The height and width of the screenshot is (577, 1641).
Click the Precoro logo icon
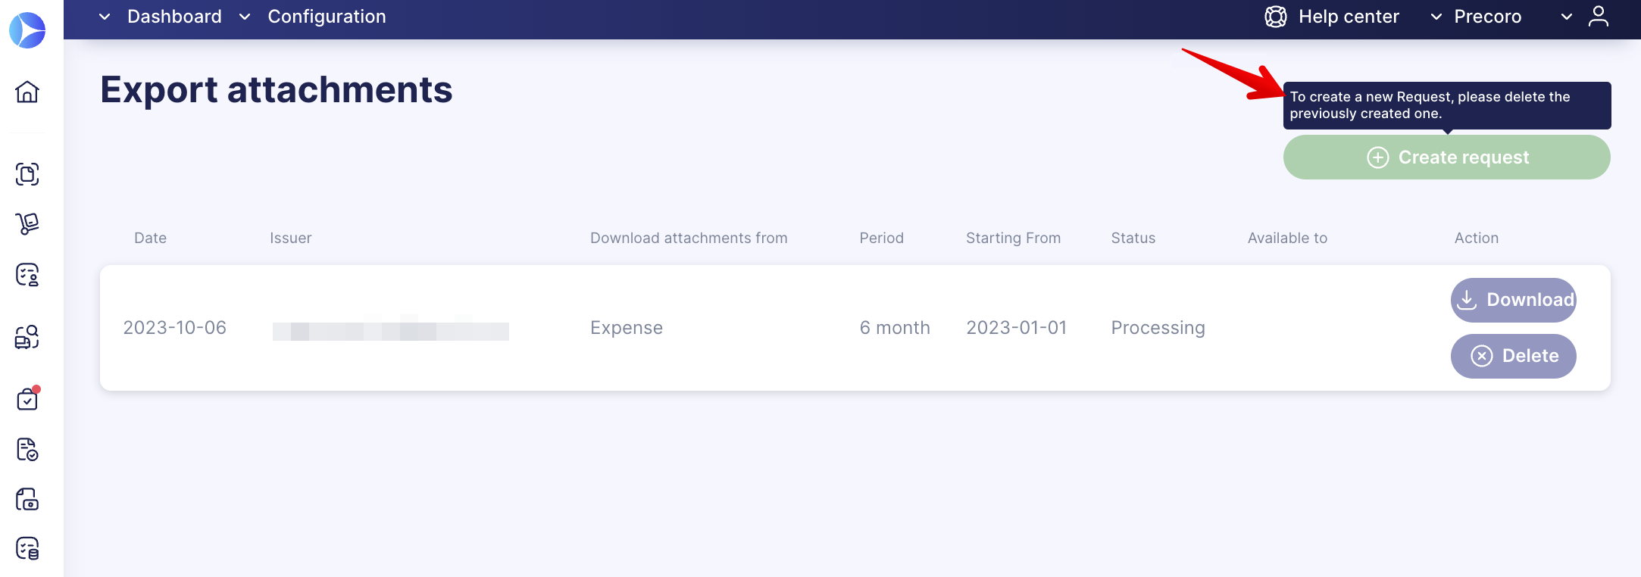coord(27,30)
